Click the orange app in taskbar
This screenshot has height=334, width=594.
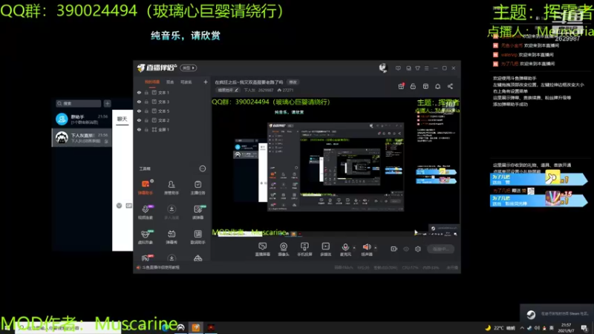(x=196, y=327)
